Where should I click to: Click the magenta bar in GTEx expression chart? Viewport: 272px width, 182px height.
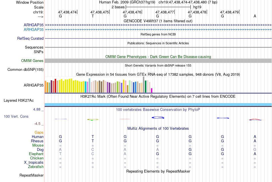coord(152,90)
